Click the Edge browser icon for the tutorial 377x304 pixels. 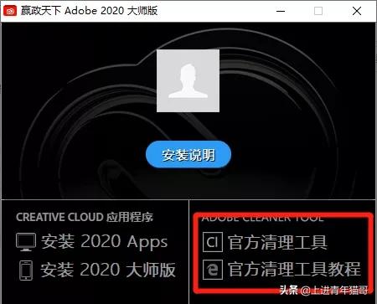coord(213,270)
